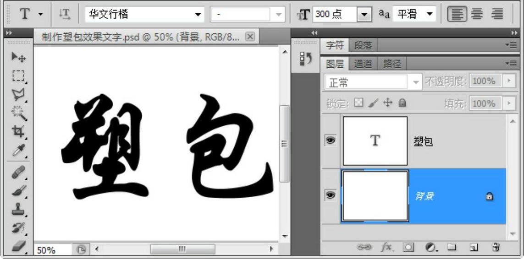Screen dimensions: 524x259
Task: Hide the 背景 layer
Action: point(330,196)
